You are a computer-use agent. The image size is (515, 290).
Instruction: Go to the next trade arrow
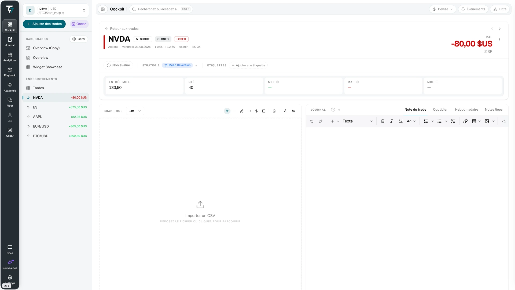click(x=500, y=29)
